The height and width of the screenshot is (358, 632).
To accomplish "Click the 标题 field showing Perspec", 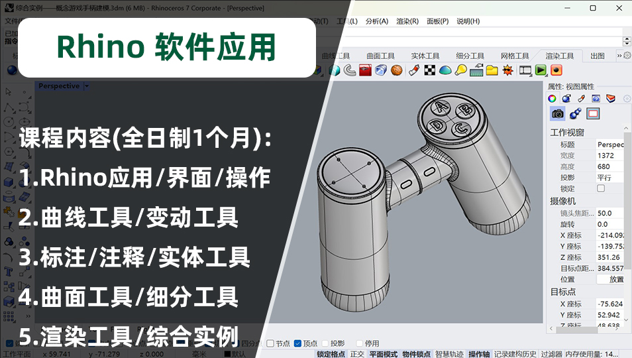I will point(610,145).
